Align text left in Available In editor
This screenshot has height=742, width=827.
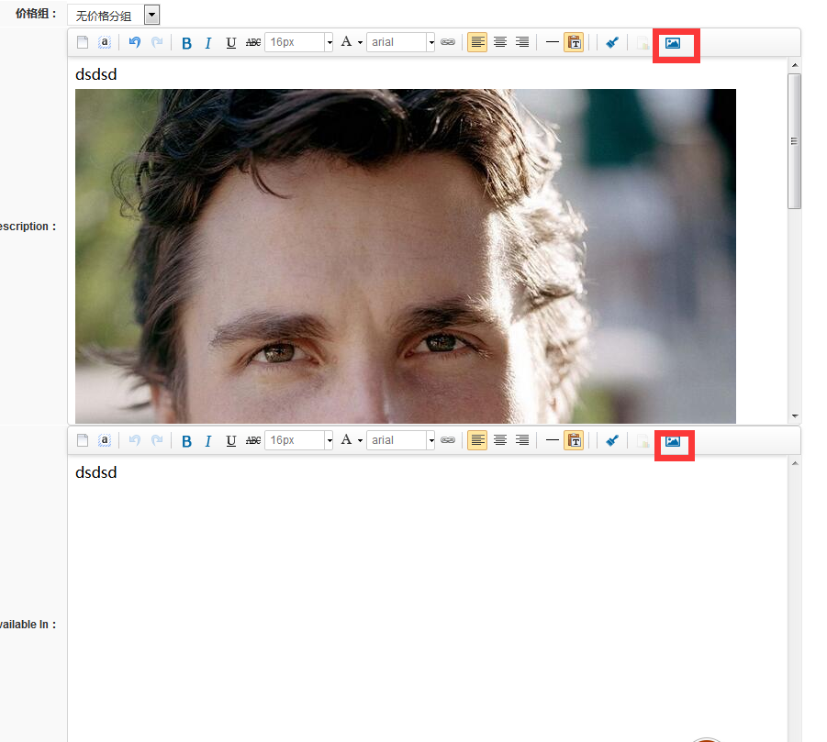point(477,440)
